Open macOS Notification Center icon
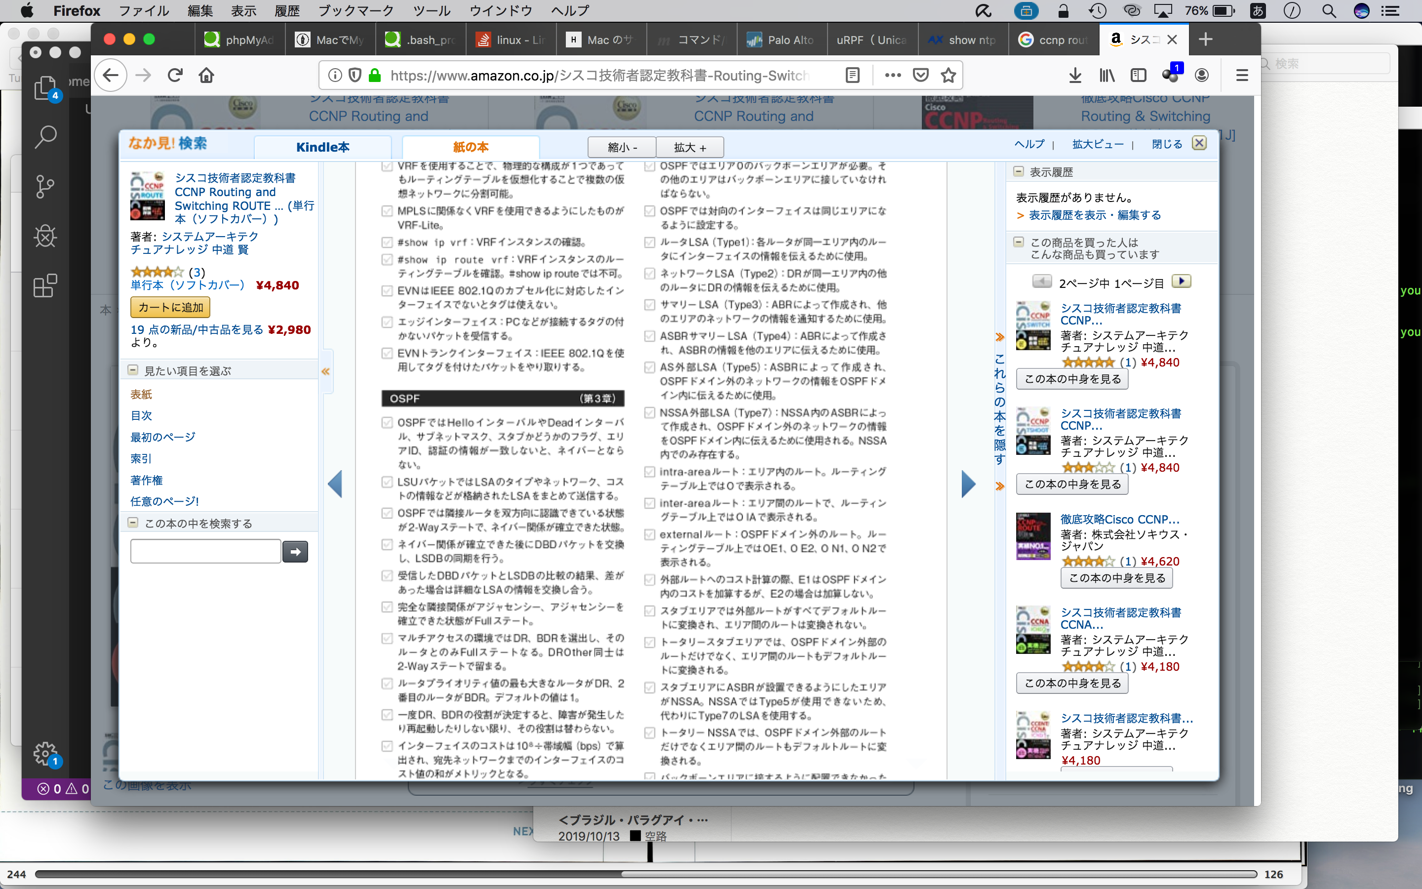 coord(1390,10)
